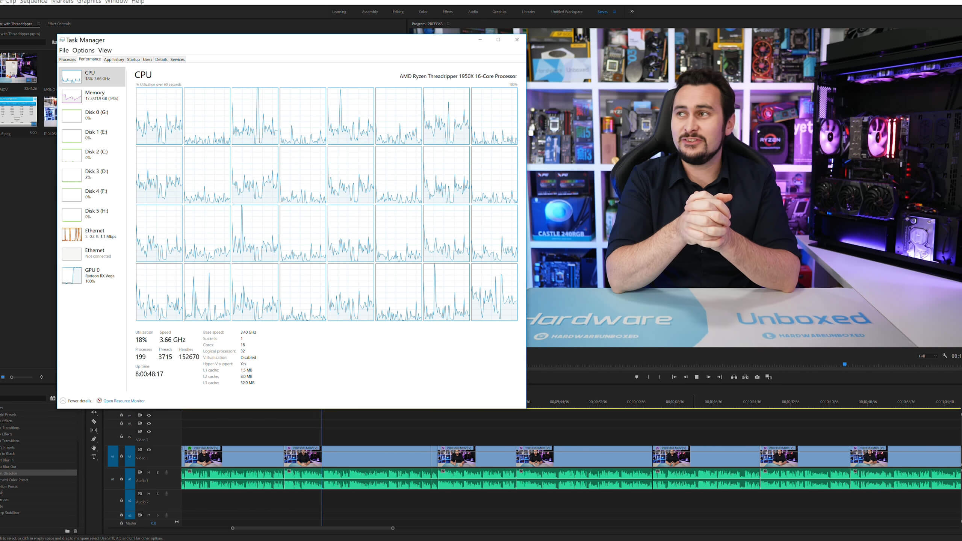Click the voice-over record mic on Audio 1

coord(166,472)
